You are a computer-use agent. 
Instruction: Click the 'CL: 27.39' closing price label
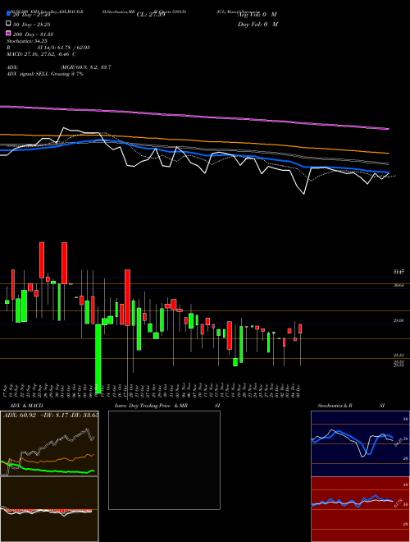coord(151,15)
